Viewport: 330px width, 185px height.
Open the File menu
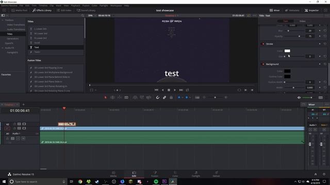click(21, 6)
